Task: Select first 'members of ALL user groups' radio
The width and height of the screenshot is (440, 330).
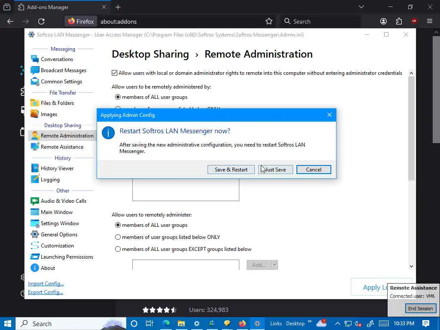Action: pos(118,97)
